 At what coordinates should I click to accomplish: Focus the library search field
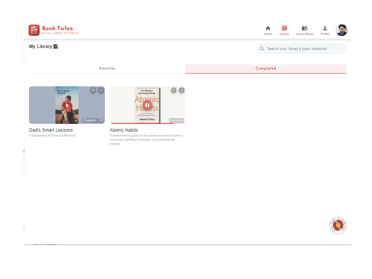click(301, 49)
